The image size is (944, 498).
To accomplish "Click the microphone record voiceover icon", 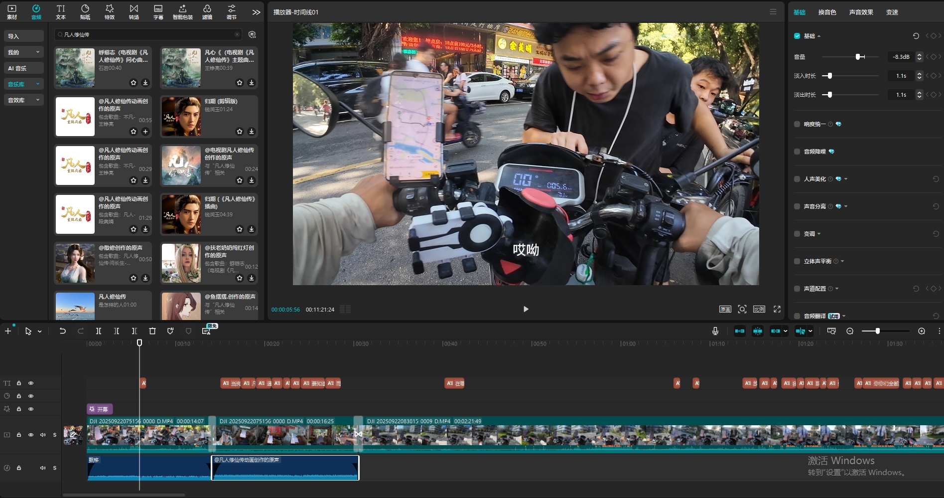I will 715,331.
